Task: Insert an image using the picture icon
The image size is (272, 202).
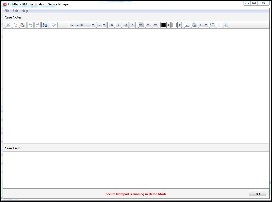Action: tap(187, 25)
